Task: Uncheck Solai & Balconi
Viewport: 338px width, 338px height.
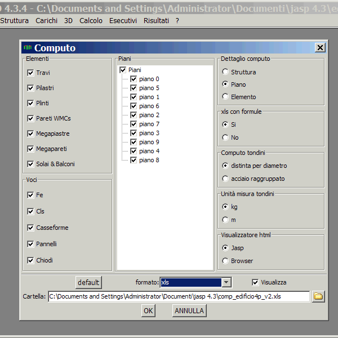Action: click(x=30, y=164)
